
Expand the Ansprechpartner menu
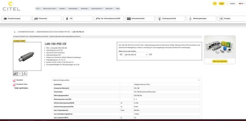97,9
